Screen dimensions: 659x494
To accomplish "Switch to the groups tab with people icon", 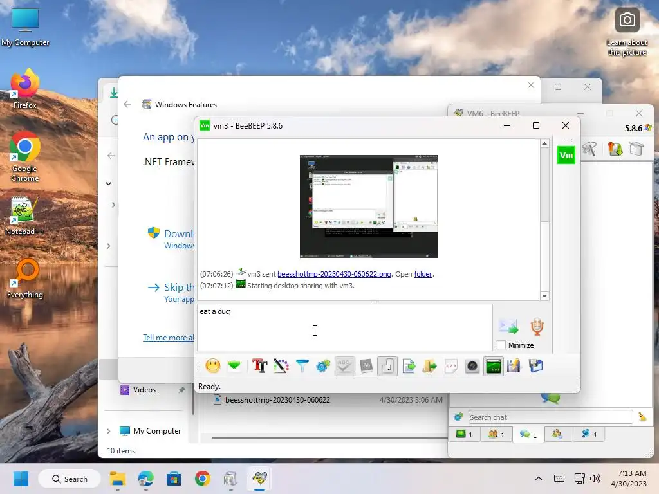I will (x=496, y=434).
